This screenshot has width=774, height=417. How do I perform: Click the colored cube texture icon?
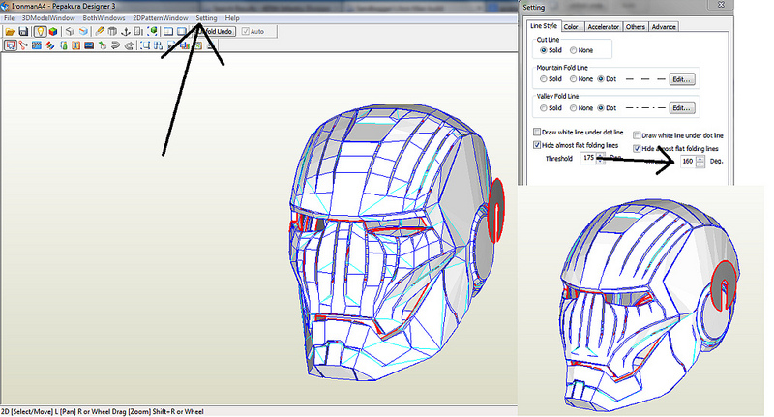53,32
